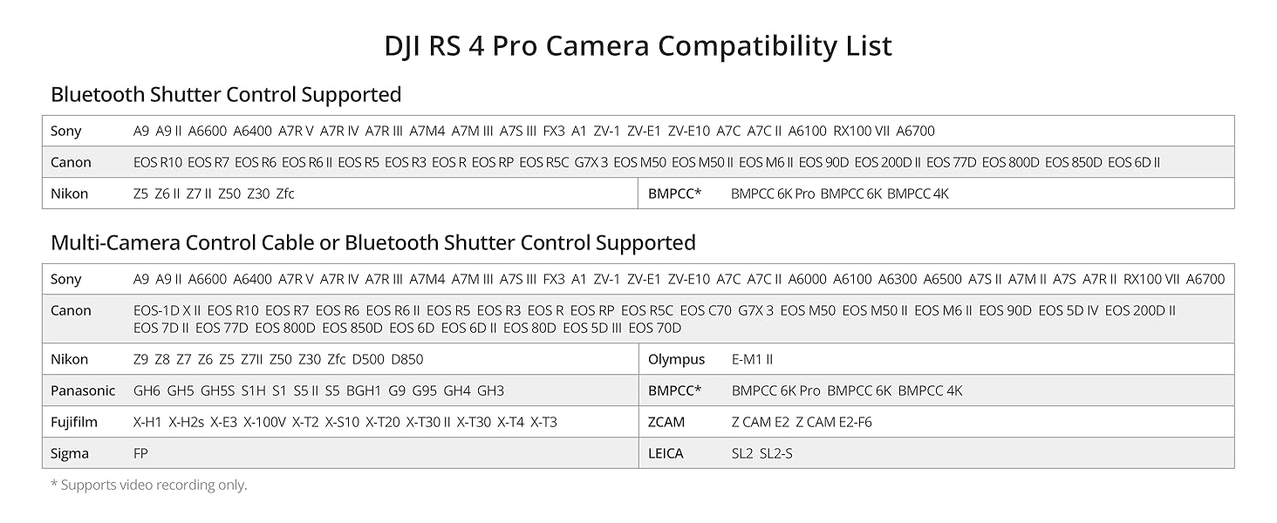
Task: Select the Panasonic brand row label
Action: [x=83, y=391]
